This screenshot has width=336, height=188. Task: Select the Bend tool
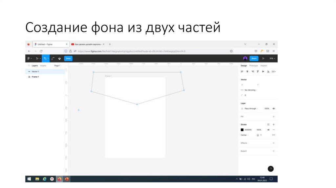click(53, 58)
